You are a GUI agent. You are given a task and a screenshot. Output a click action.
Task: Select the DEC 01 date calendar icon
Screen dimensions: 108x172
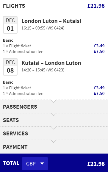[x=10, y=25]
